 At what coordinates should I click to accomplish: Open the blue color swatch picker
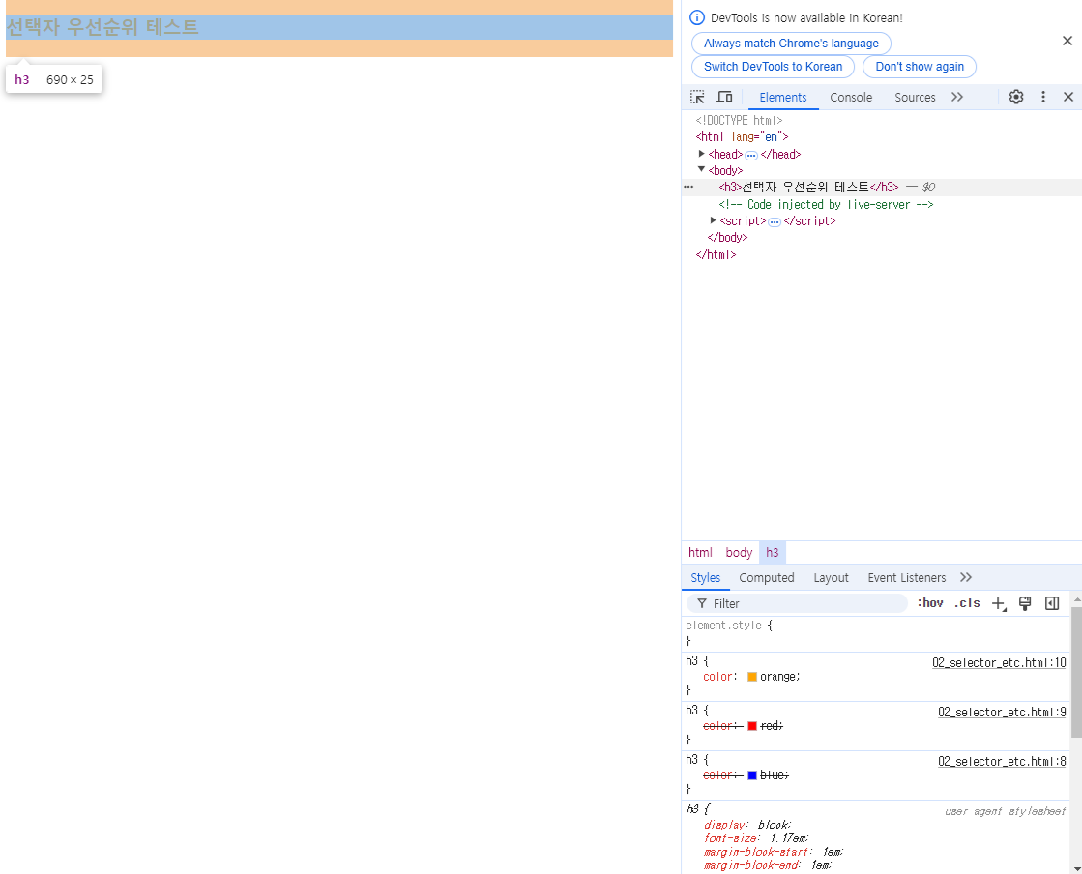(752, 775)
